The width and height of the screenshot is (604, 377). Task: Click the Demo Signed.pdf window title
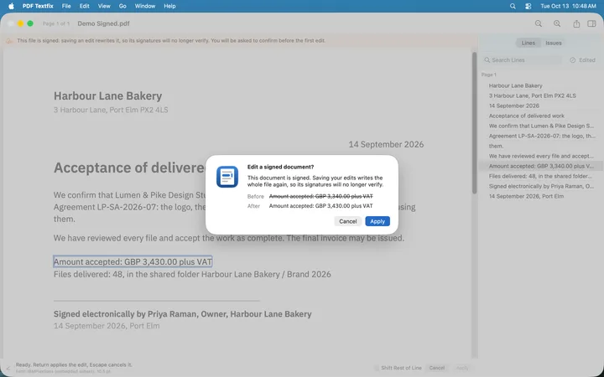point(104,23)
